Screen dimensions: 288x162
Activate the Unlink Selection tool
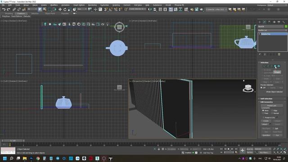coord(19,9)
